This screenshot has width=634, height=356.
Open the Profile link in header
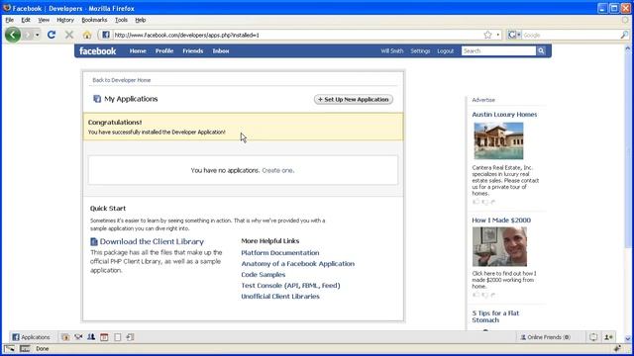click(x=164, y=50)
